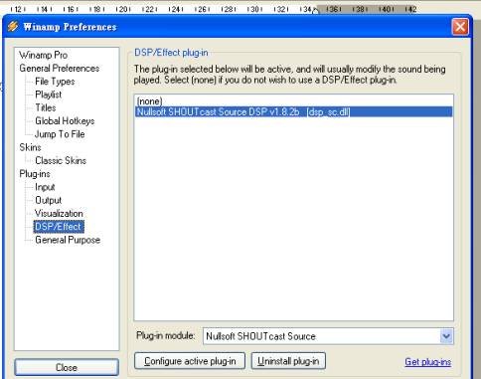
Task: Open the Plug-in module dropdown arrow
Action: [x=446, y=336]
